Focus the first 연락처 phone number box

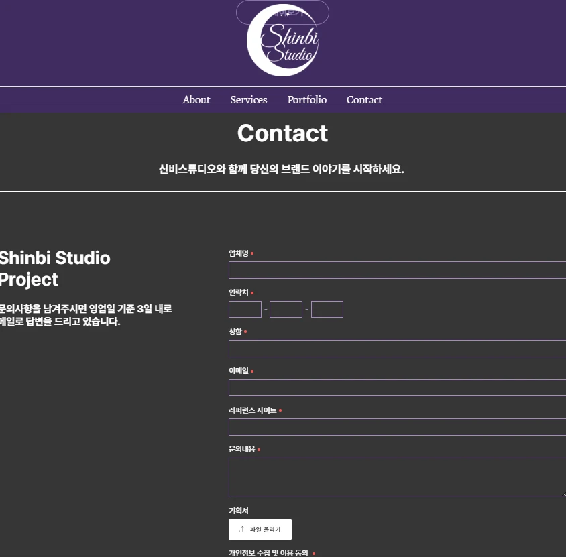[x=245, y=310]
